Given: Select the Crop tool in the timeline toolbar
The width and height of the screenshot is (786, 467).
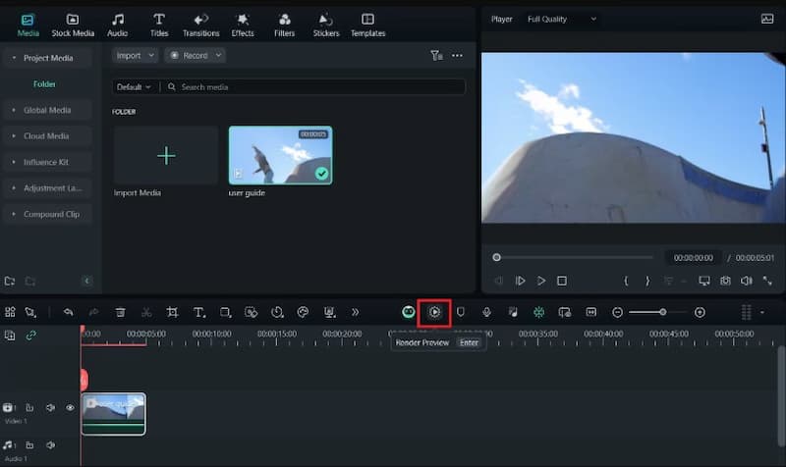Looking at the screenshot, I should (173, 312).
